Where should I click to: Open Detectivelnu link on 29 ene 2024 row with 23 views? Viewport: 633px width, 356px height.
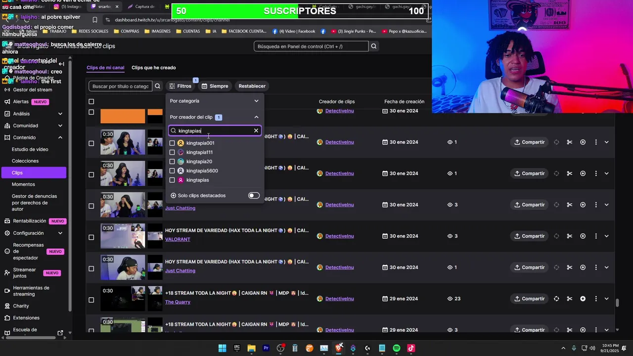(339, 299)
